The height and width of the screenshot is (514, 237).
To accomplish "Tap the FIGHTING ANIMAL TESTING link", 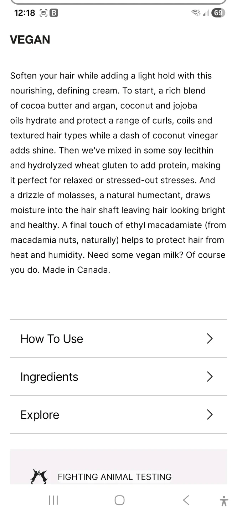I will click(x=114, y=477).
